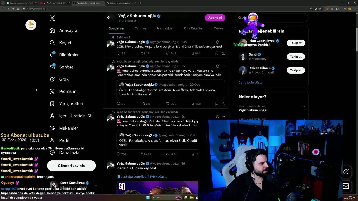Open Grok action on pinned post
Image resolution: width=358 pixels, height=201 pixels.
(218, 42)
